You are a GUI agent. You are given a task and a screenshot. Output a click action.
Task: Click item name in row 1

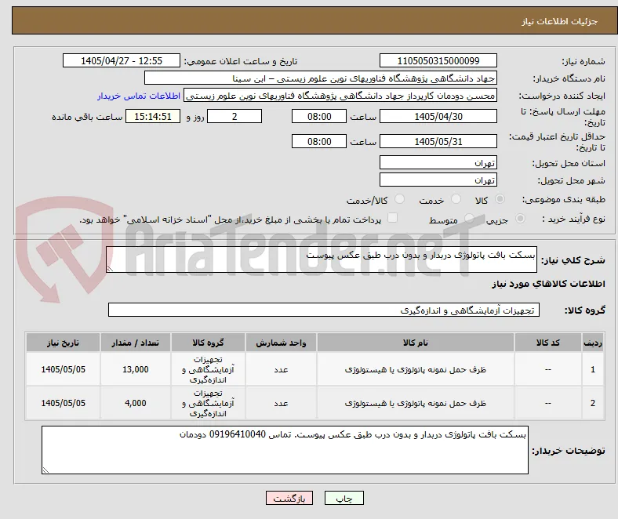(x=416, y=369)
